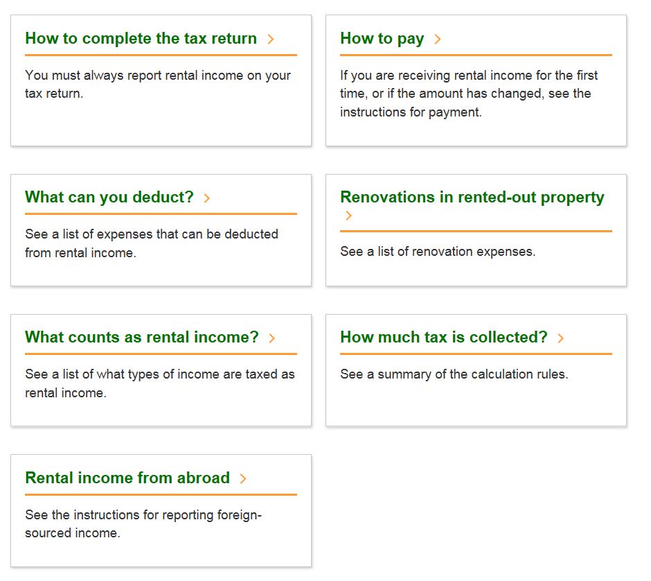Open 'Renovations in rented-out property' link
The height and width of the screenshot is (581, 651).
[x=472, y=198]
